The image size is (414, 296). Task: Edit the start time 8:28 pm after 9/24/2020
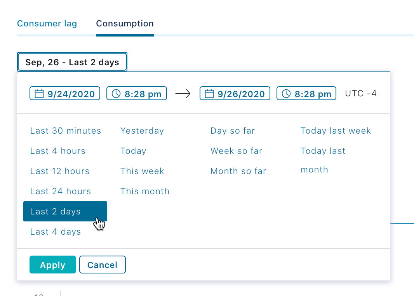click(143, 94)
